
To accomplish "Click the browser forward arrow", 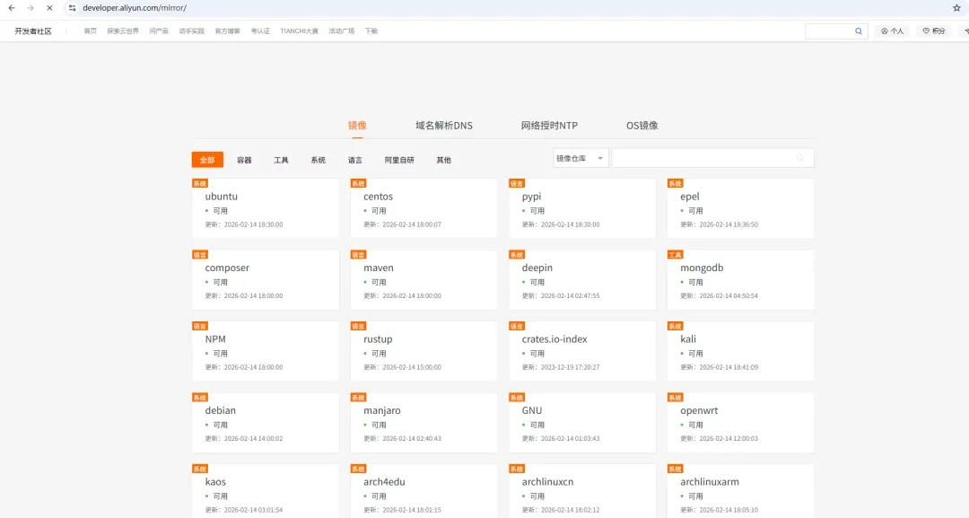I will [31, 8].
